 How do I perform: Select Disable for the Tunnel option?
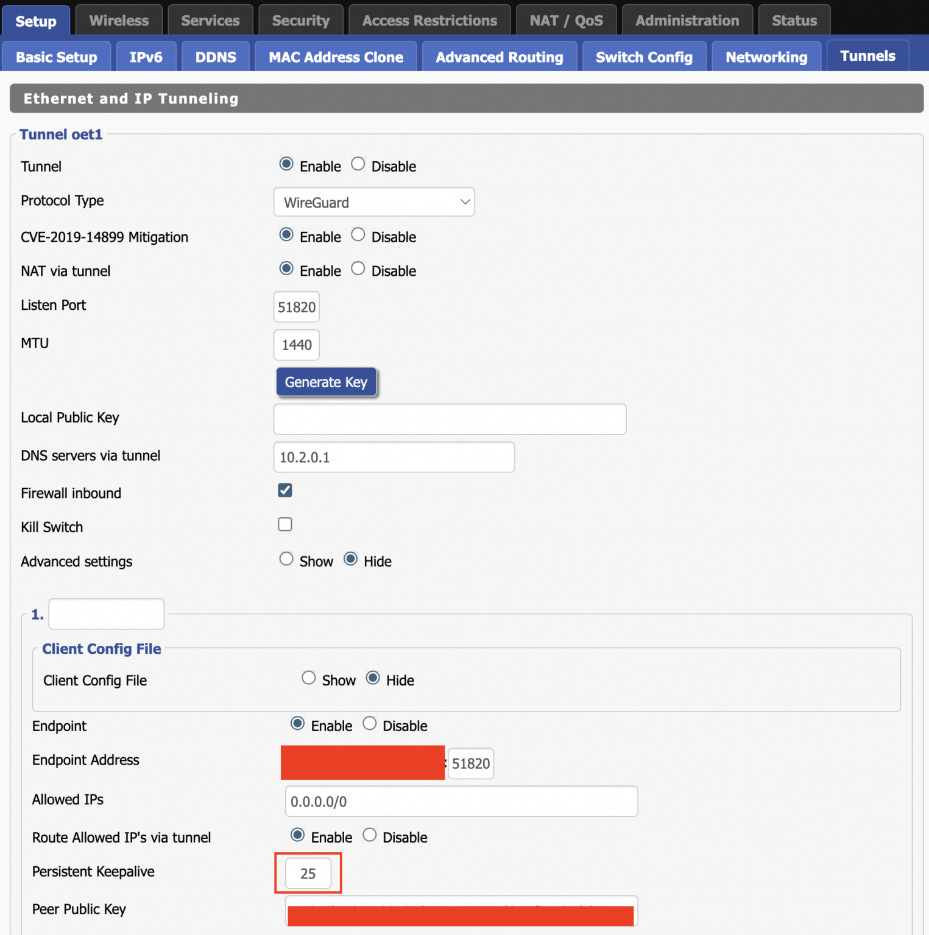point(358,164)
